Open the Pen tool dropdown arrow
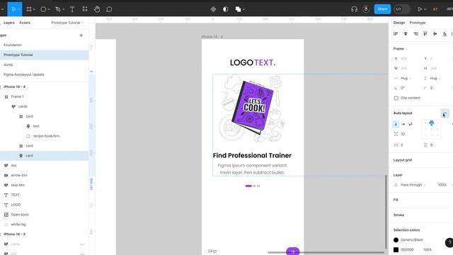 [64, 9]
